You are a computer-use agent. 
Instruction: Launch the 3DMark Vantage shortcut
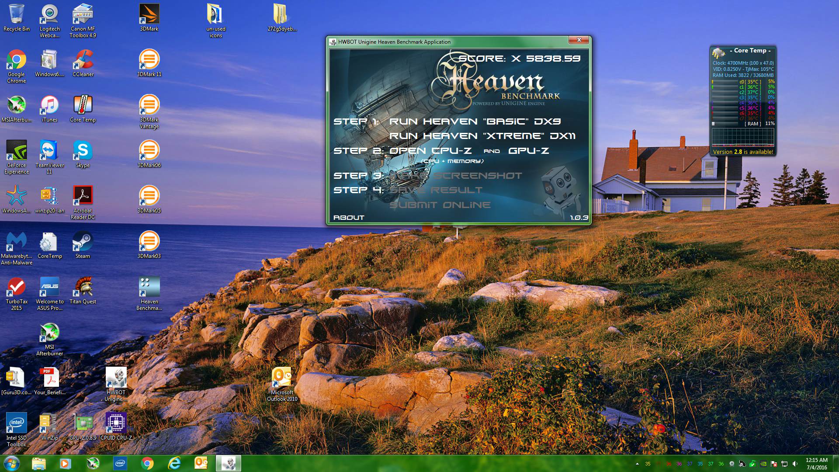point(149,111)
